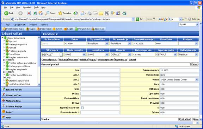The width and height of the screenshot is (203, 129).
Task: Open the Fajl menu
Action: (x=8, y=25)
